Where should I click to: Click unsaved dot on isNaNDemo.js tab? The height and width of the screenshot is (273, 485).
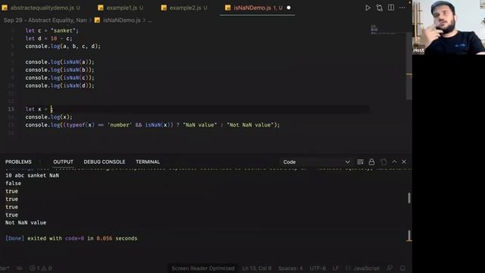[289, 8]
